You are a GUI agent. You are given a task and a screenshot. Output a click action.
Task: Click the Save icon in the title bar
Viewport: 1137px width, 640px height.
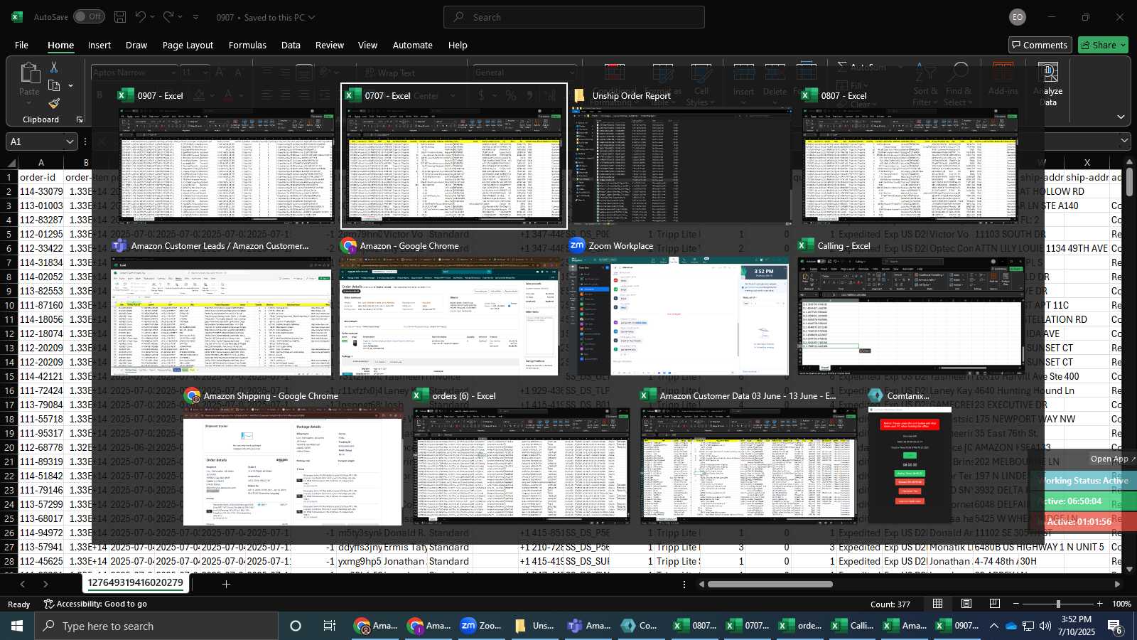tap(120, 17)
